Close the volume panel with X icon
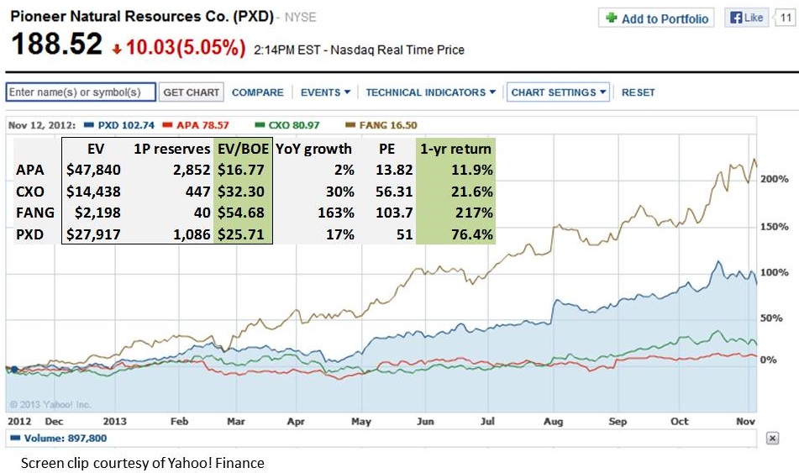 pos(773,439)
